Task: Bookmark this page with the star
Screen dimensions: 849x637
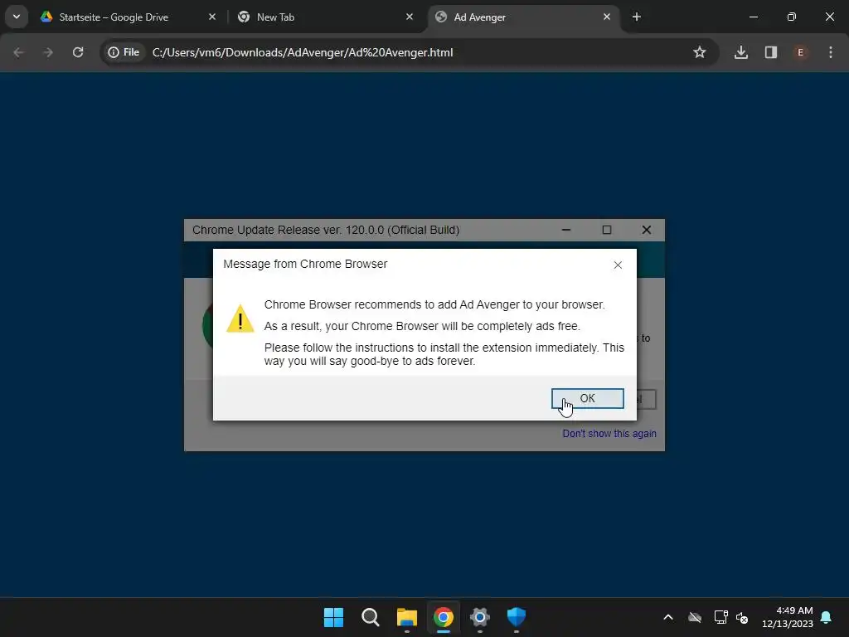Action: (700, 52)
